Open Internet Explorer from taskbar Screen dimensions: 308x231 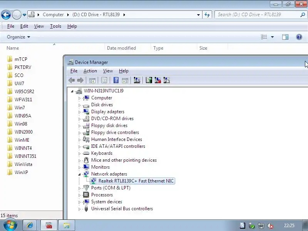pos(30,225)
